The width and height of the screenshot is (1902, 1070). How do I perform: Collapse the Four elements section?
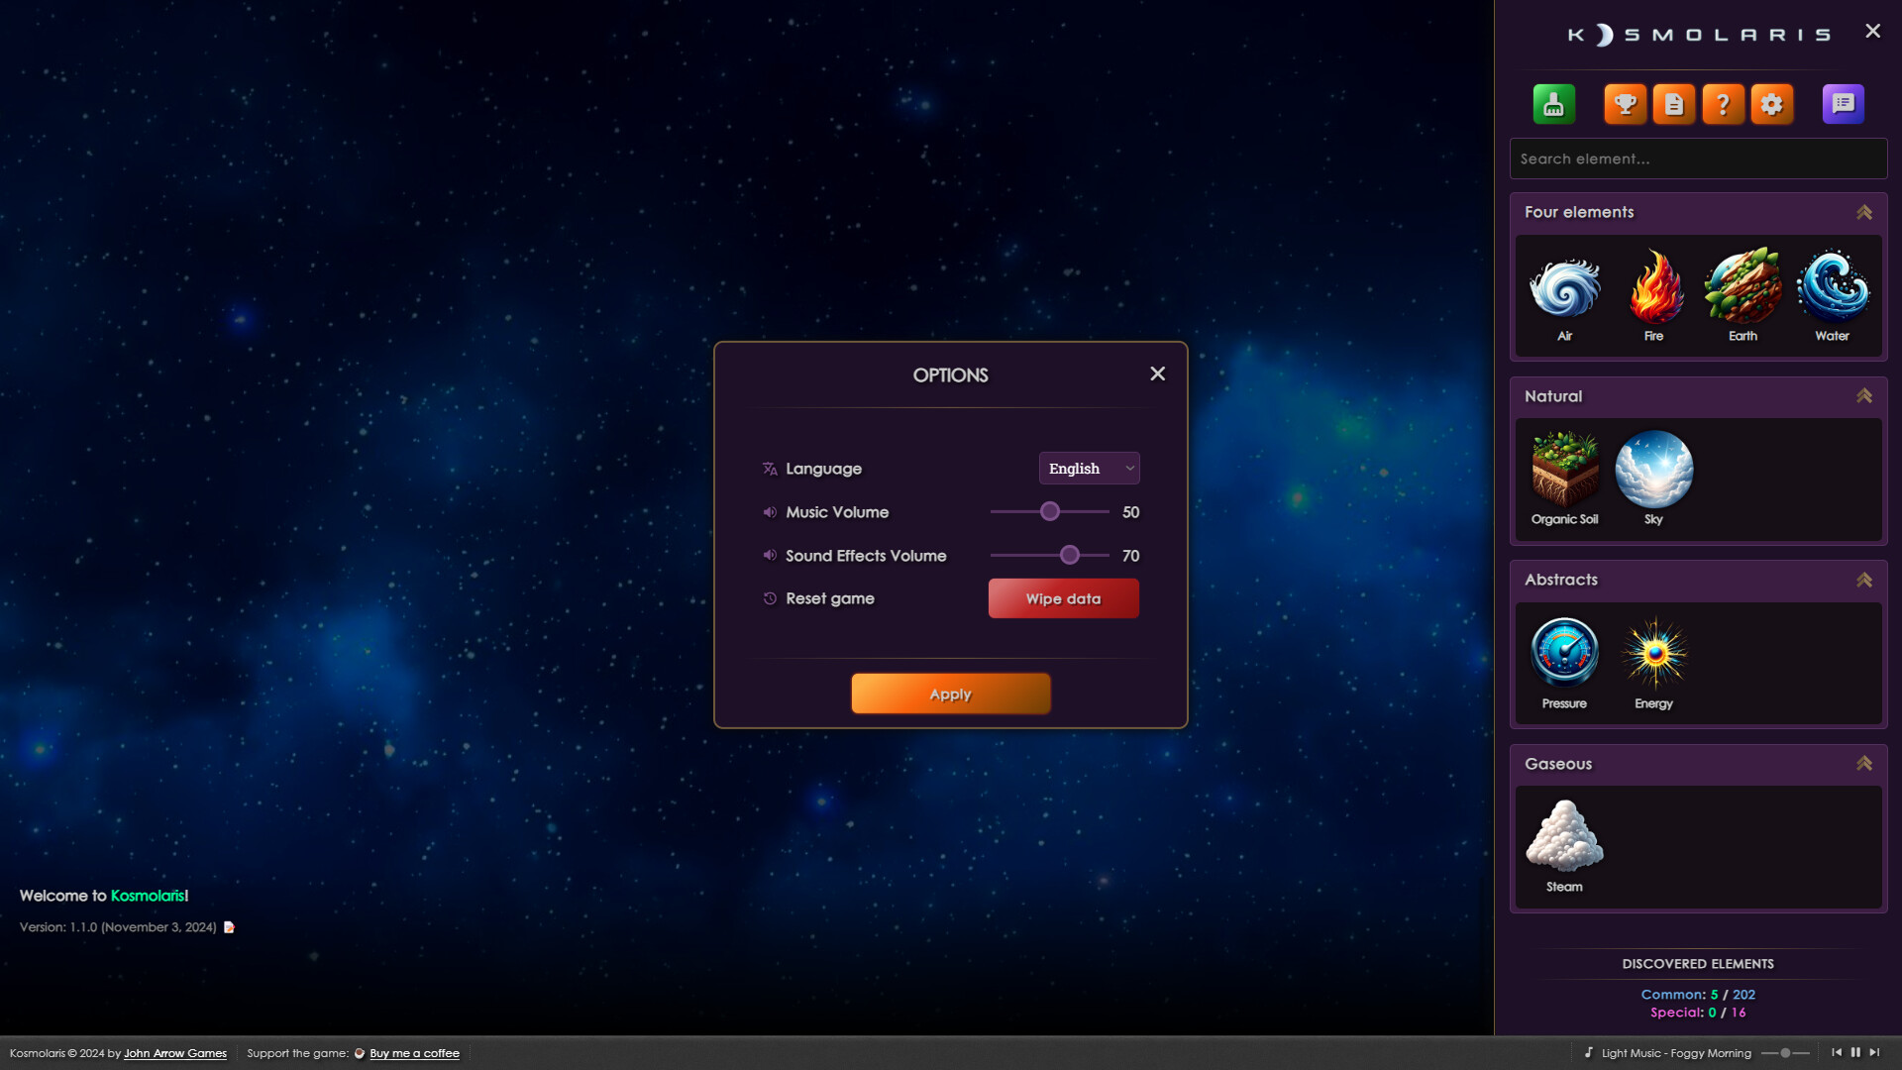click(x=1864, y=211)
